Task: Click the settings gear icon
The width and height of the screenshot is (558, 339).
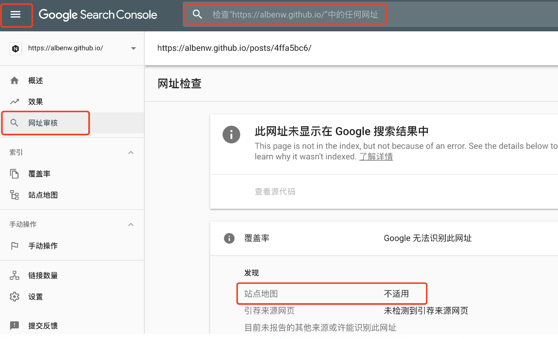Action: point(15,297)
